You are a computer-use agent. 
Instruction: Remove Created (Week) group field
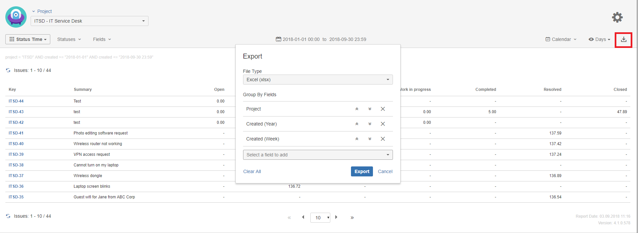tap(383, 139)
